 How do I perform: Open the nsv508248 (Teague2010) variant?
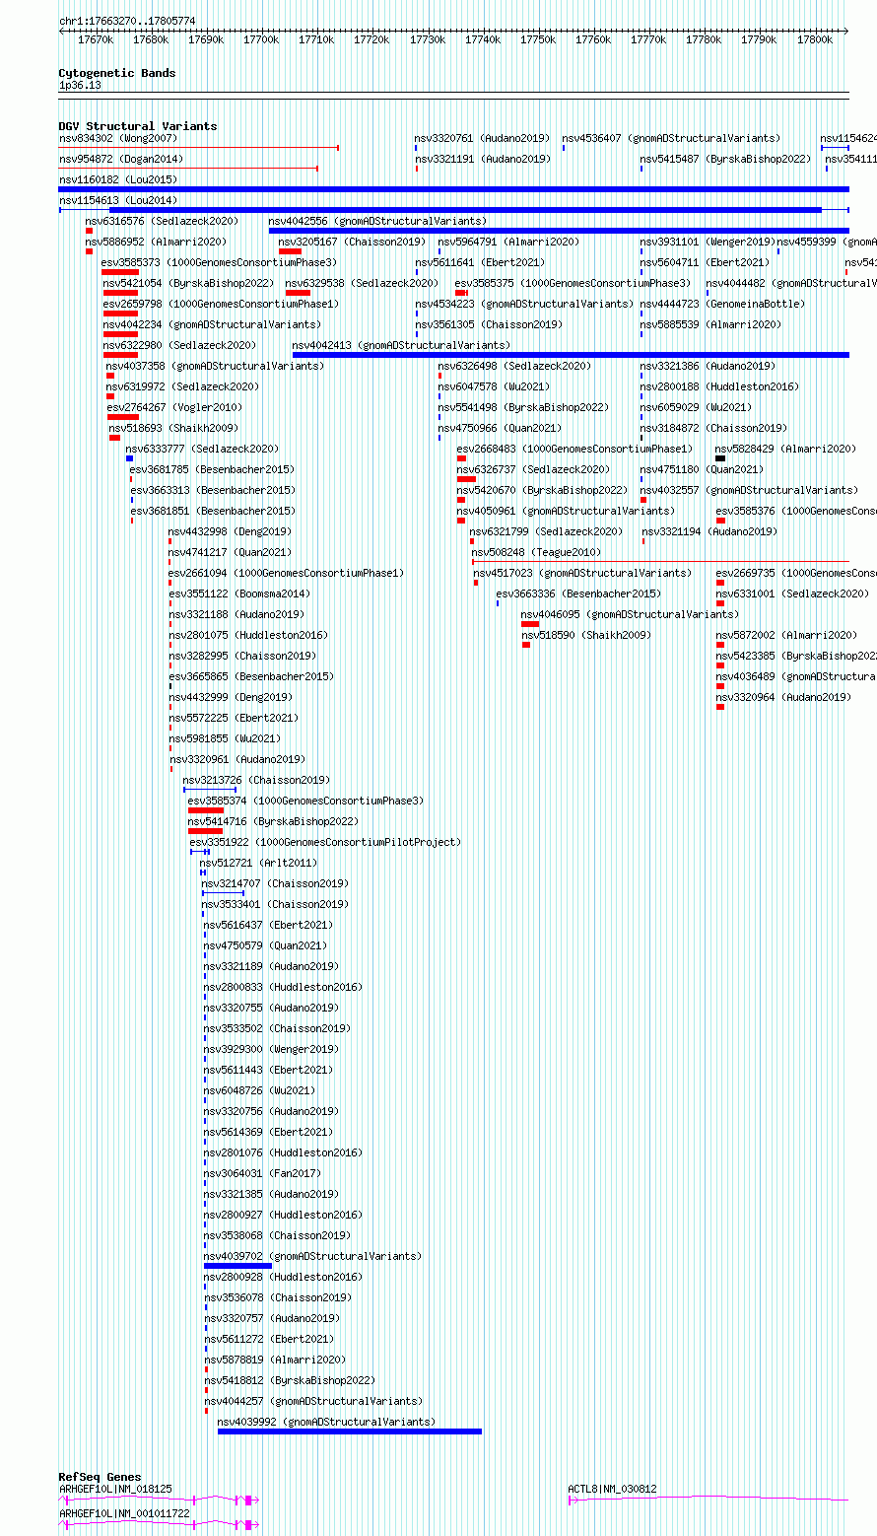[536, 552]
